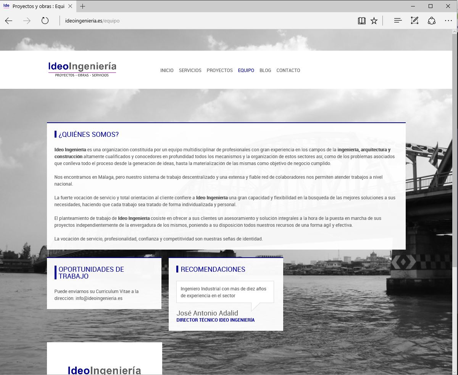Open the CONTACTO page link
This screenshot has width=458, height=375.
tap(288, 71)
